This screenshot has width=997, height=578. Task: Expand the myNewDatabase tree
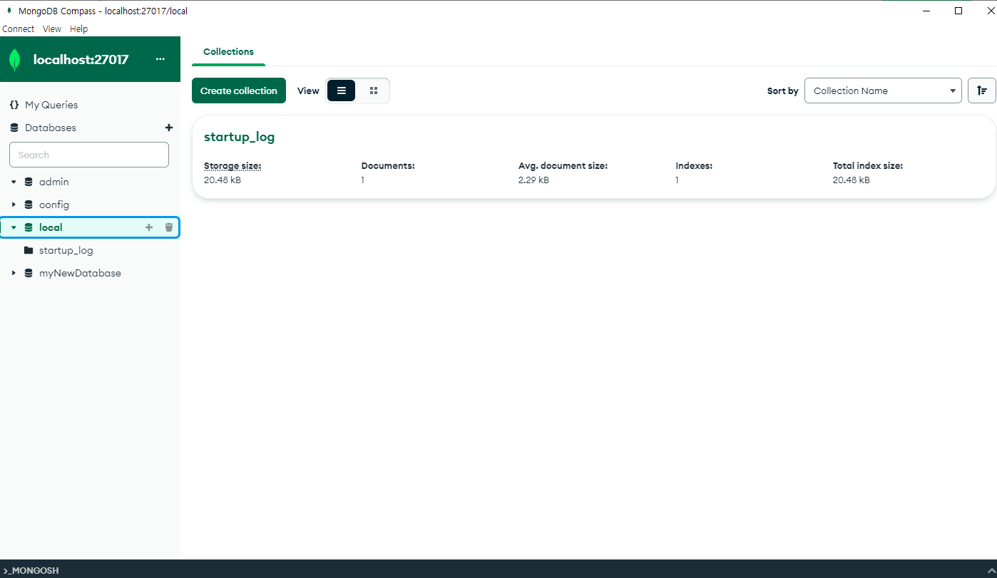tap(14, 273)
